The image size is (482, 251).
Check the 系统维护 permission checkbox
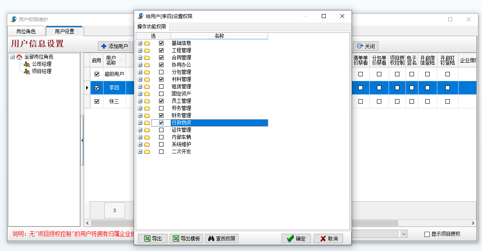pyautogui.click(x=161, y=145)
